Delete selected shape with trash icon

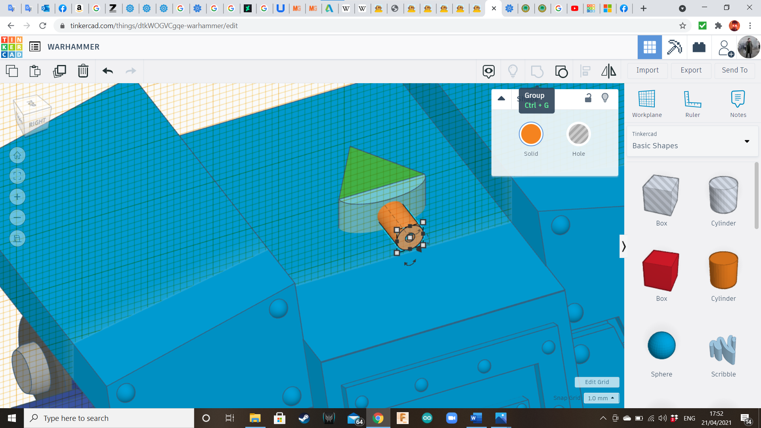(x=83, y=71)
